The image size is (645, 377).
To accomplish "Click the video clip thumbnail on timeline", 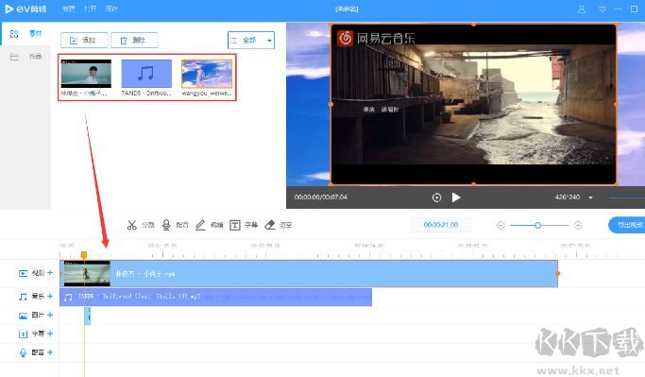I will (87, 274).
